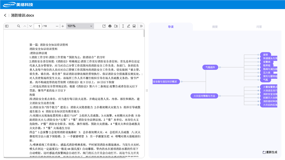Open the find-in-document search icon
This screenshot has width=285, height=160.
pyautogui.click(x=19, y=26)
